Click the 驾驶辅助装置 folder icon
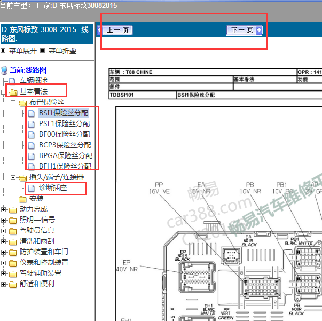 (13, 274)
